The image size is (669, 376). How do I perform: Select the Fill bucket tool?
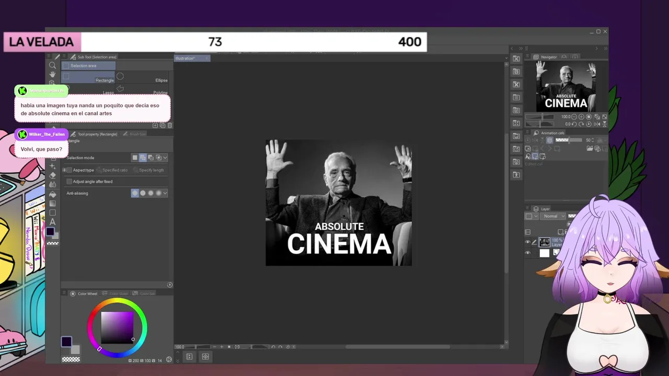coord(52,194)
